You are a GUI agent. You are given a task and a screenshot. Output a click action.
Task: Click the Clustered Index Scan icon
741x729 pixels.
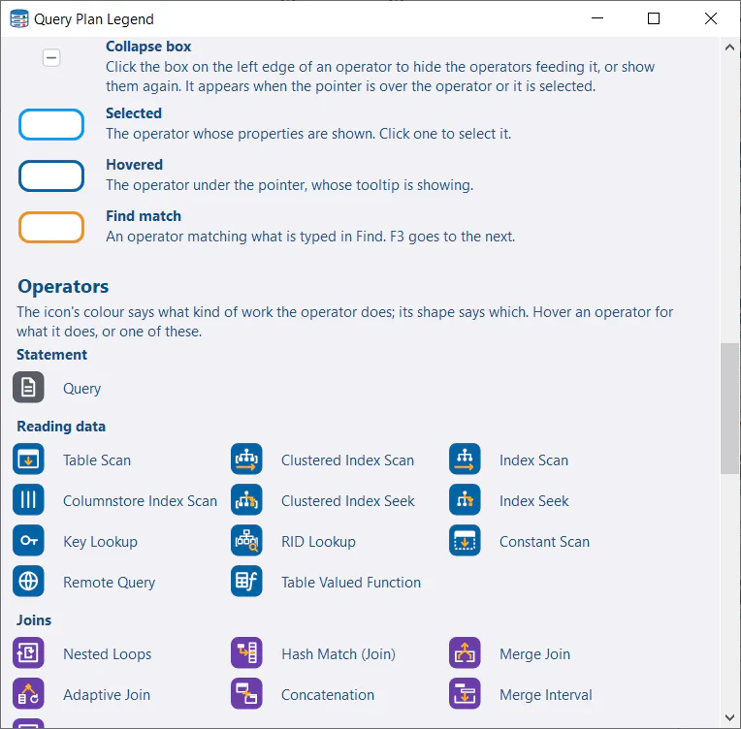246,460
